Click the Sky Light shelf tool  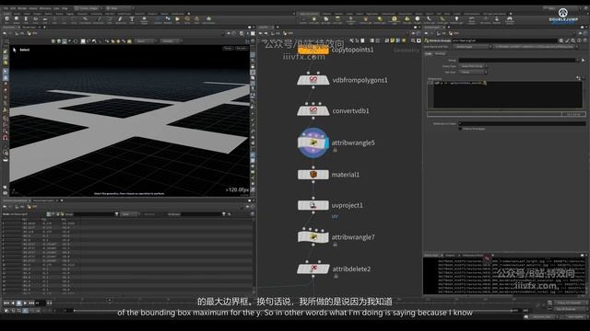(x=407, y=19)
